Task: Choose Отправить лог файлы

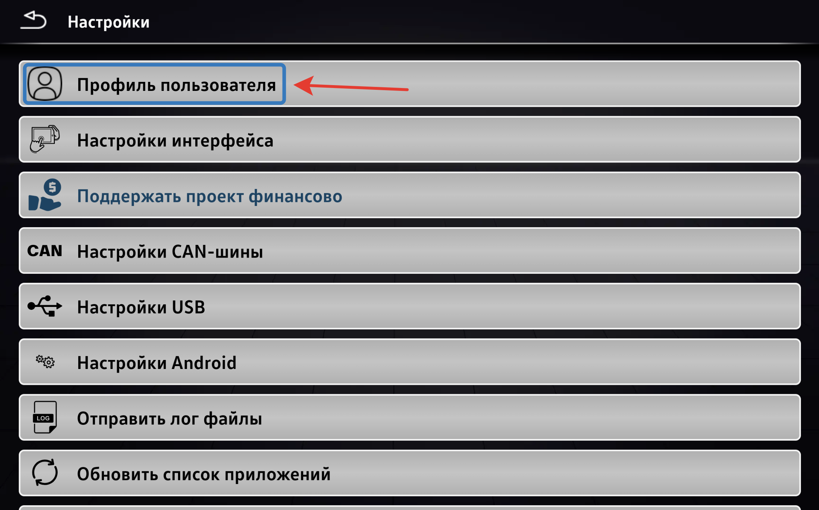Action: (x=409, y=417)
